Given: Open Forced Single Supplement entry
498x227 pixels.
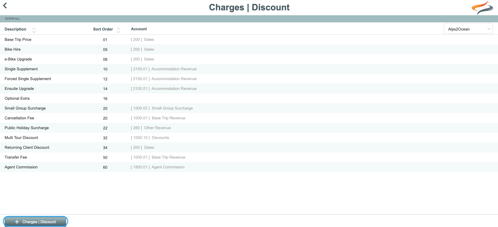Looking at the screenshot, I should tap(249, 79).
